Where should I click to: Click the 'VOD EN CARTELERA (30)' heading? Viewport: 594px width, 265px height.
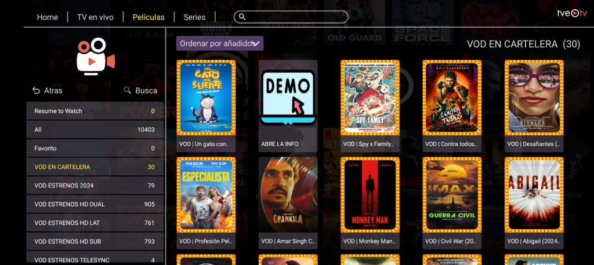523,44
